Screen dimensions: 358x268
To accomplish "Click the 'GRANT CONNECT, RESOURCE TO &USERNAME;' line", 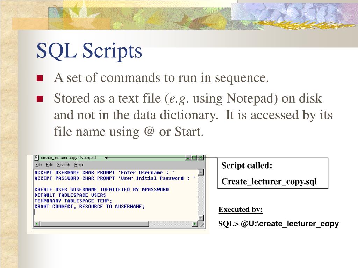I will pos(89,207).
